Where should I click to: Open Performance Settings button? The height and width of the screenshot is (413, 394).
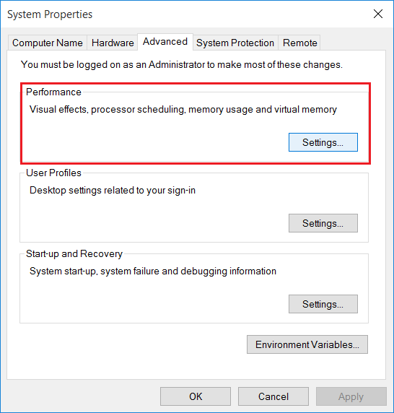[x=323, y=142]
